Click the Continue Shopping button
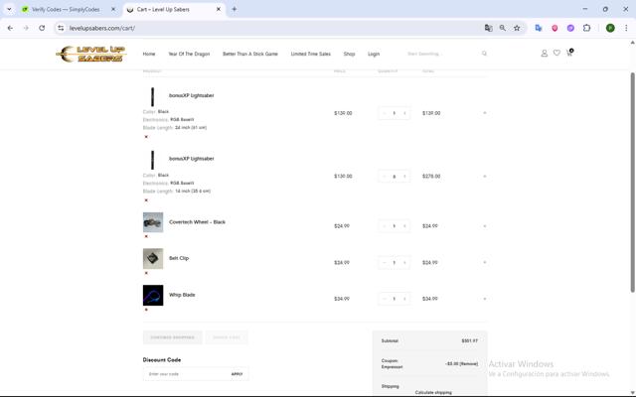This screenshot has height=397, width=636. tap(172, 337)
